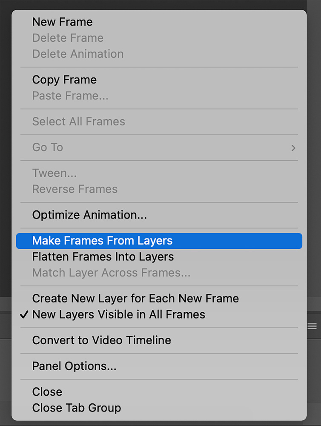This screenshot has height=426, width=321.
Task: Enable Create New Layer for Each New Frame
Action: [x=159, y=299]
